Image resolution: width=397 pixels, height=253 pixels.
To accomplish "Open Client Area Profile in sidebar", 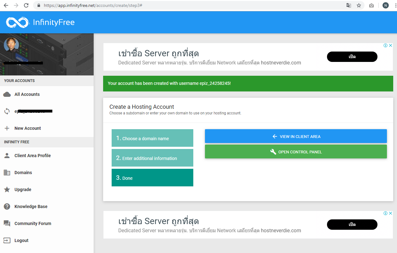I will [32, 156].
